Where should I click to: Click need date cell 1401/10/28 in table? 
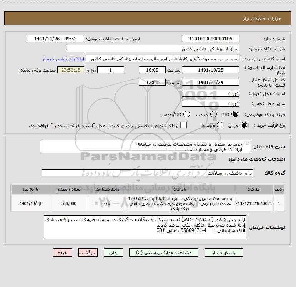[30, 203]
